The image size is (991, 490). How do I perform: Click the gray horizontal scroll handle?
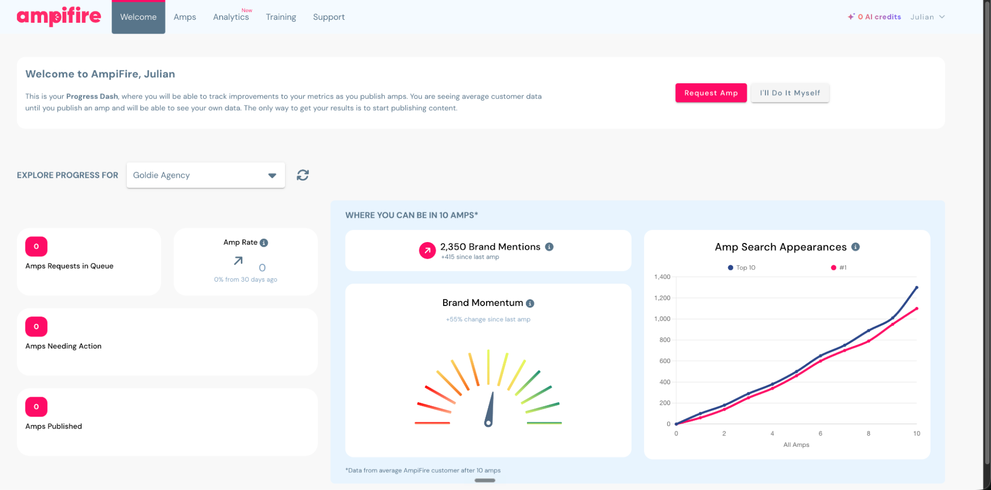(x=485, y=480)
